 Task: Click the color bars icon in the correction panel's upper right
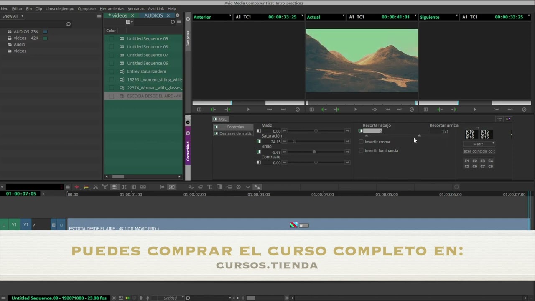pyautogui.click(x=508, y=119)
